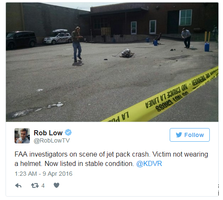The width and height of the screenshot is (223, 200).
Task: Click the investigator in white shirt
Action: pyautogui.click(x=186, y=38)
